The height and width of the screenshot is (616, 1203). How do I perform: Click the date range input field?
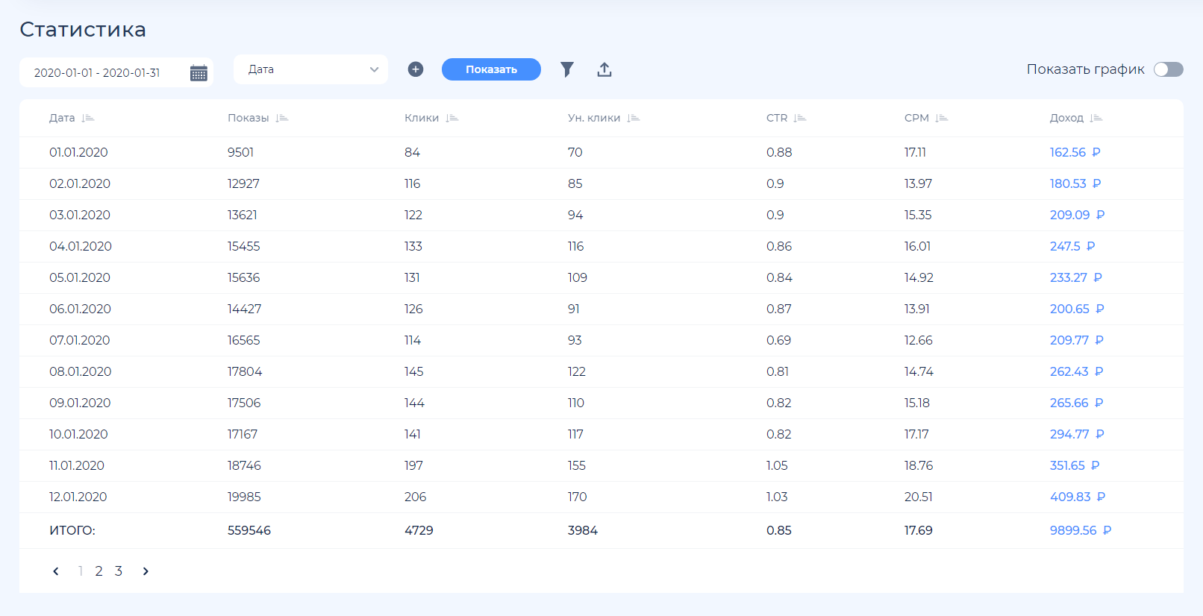pos(116,72)
